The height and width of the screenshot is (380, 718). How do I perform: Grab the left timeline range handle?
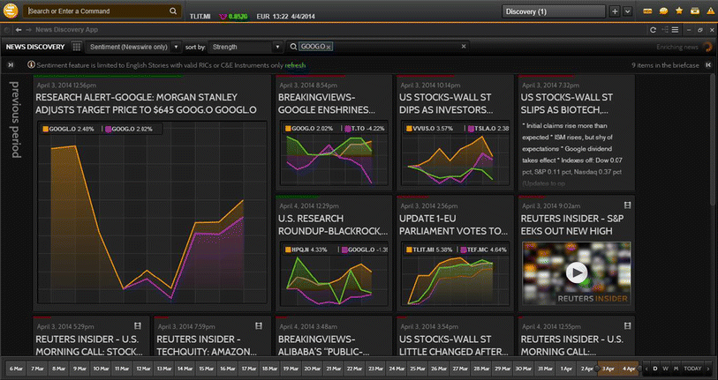[597, 369]
